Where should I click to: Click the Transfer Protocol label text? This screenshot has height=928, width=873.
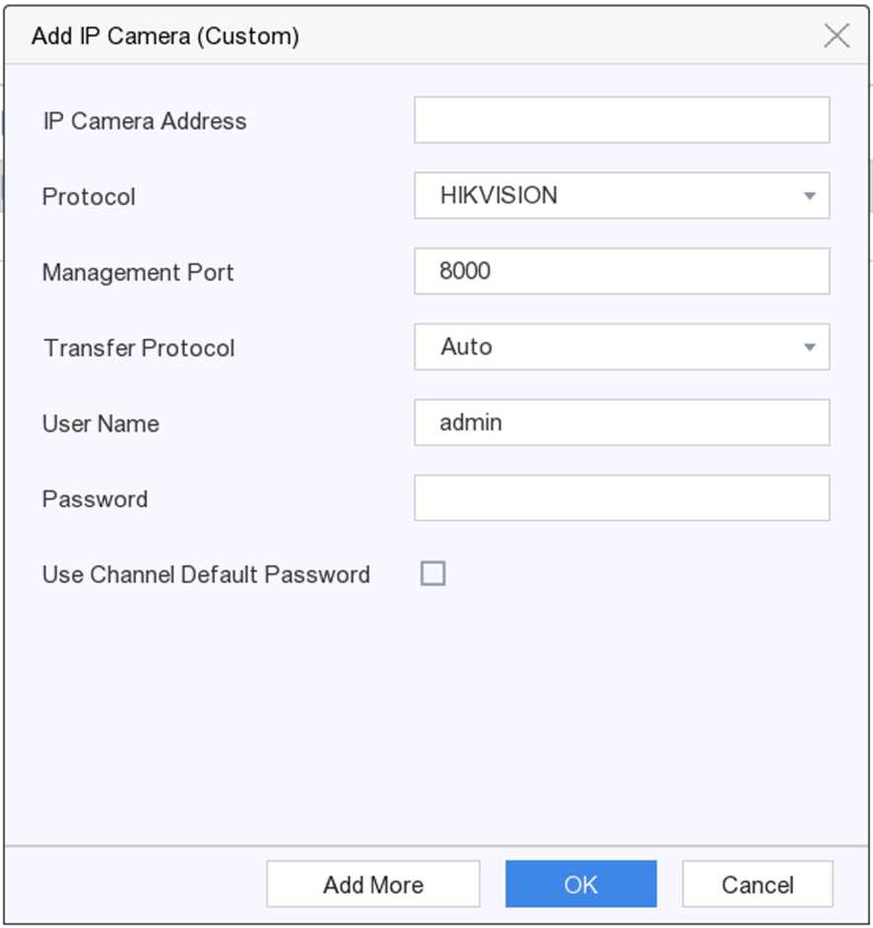click(139, 349)
